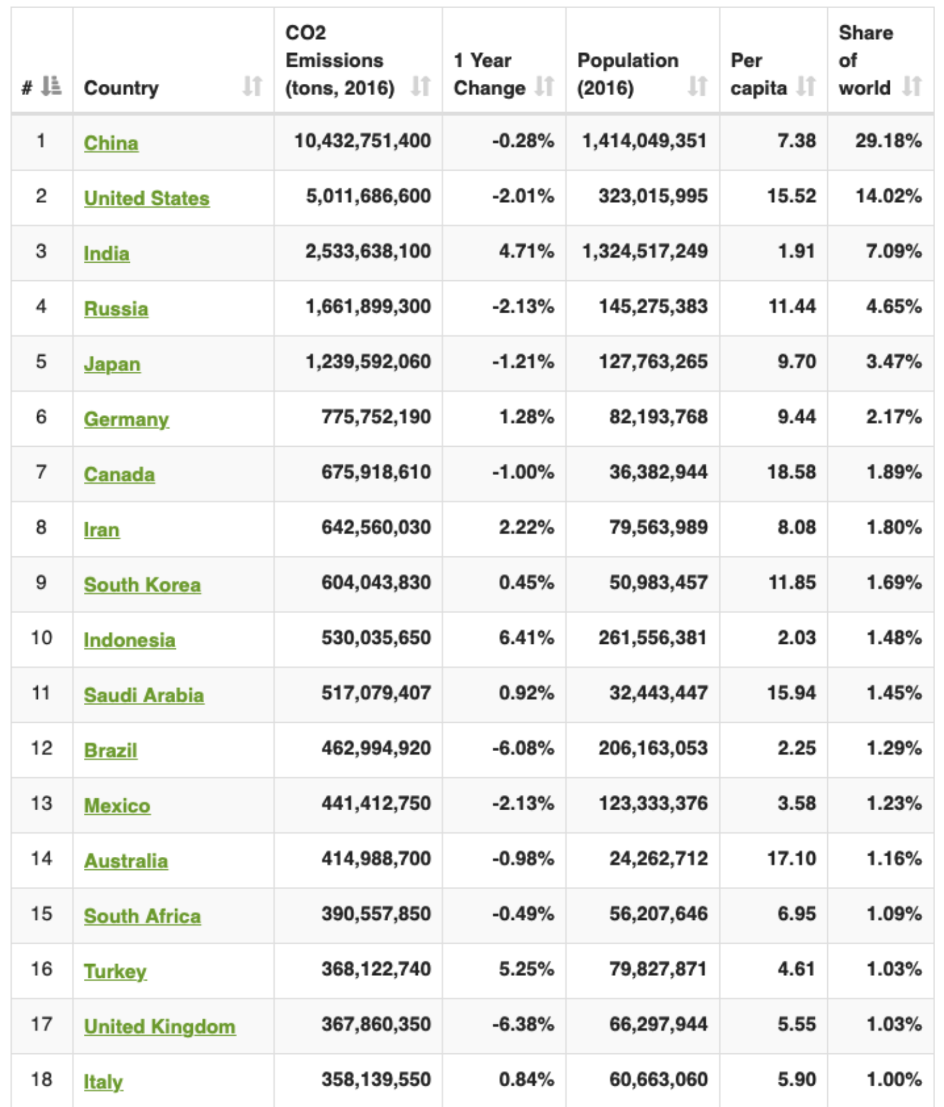Follow the India link
The height and width of the screenshot is (1107, 944).
click(106, 253)
